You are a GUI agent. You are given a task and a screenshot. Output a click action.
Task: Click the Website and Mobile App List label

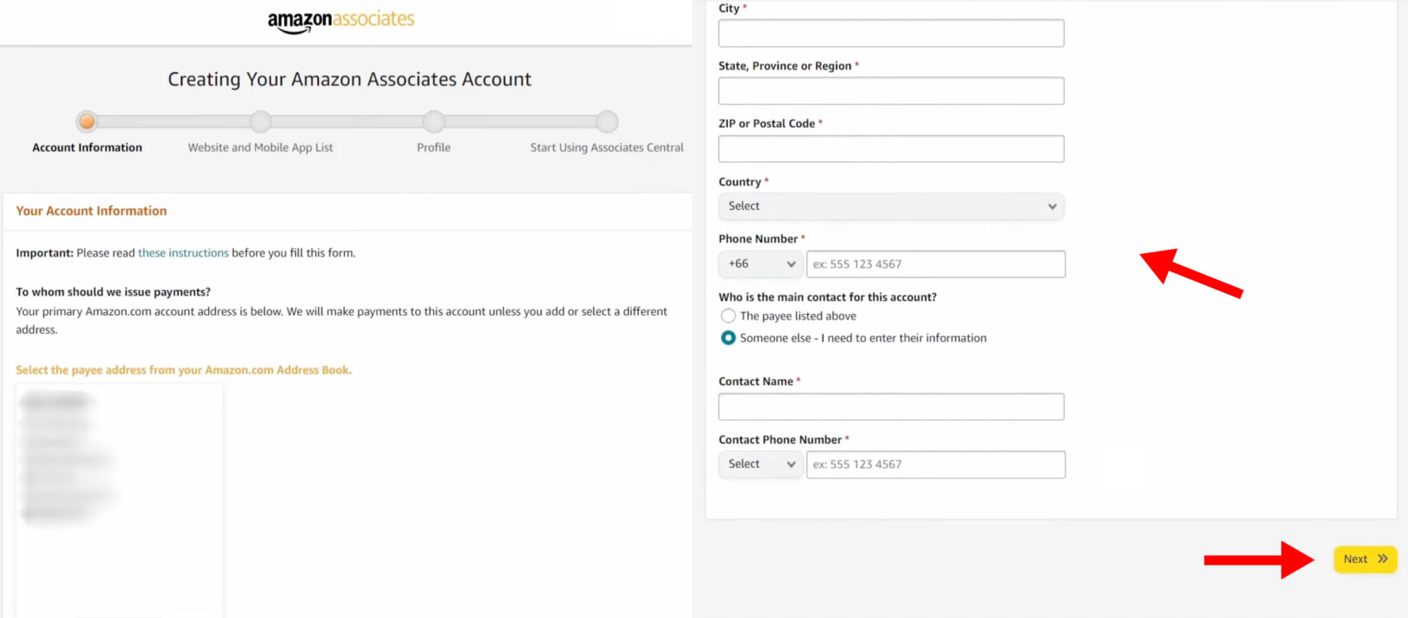tap(261, 147)
